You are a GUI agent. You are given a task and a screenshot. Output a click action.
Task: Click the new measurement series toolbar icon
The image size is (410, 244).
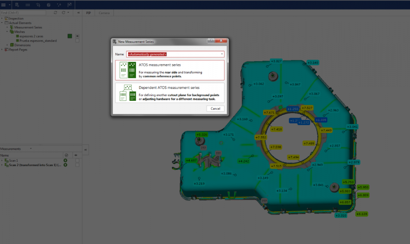point(17,5)
